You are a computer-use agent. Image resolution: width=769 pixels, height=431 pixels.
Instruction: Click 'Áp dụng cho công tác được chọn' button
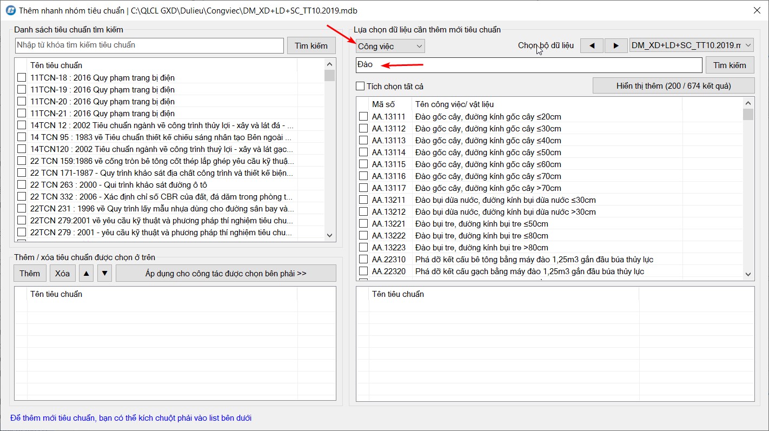(226, 274)
